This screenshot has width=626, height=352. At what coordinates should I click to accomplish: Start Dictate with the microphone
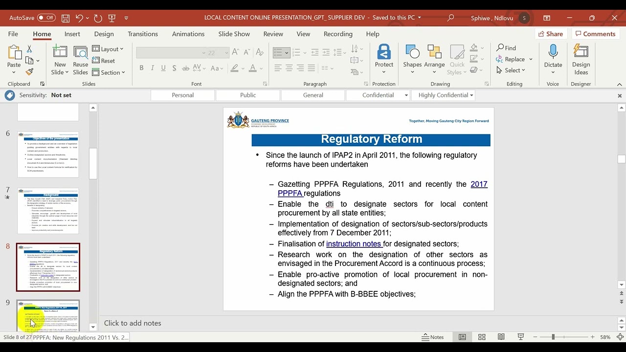553,60
